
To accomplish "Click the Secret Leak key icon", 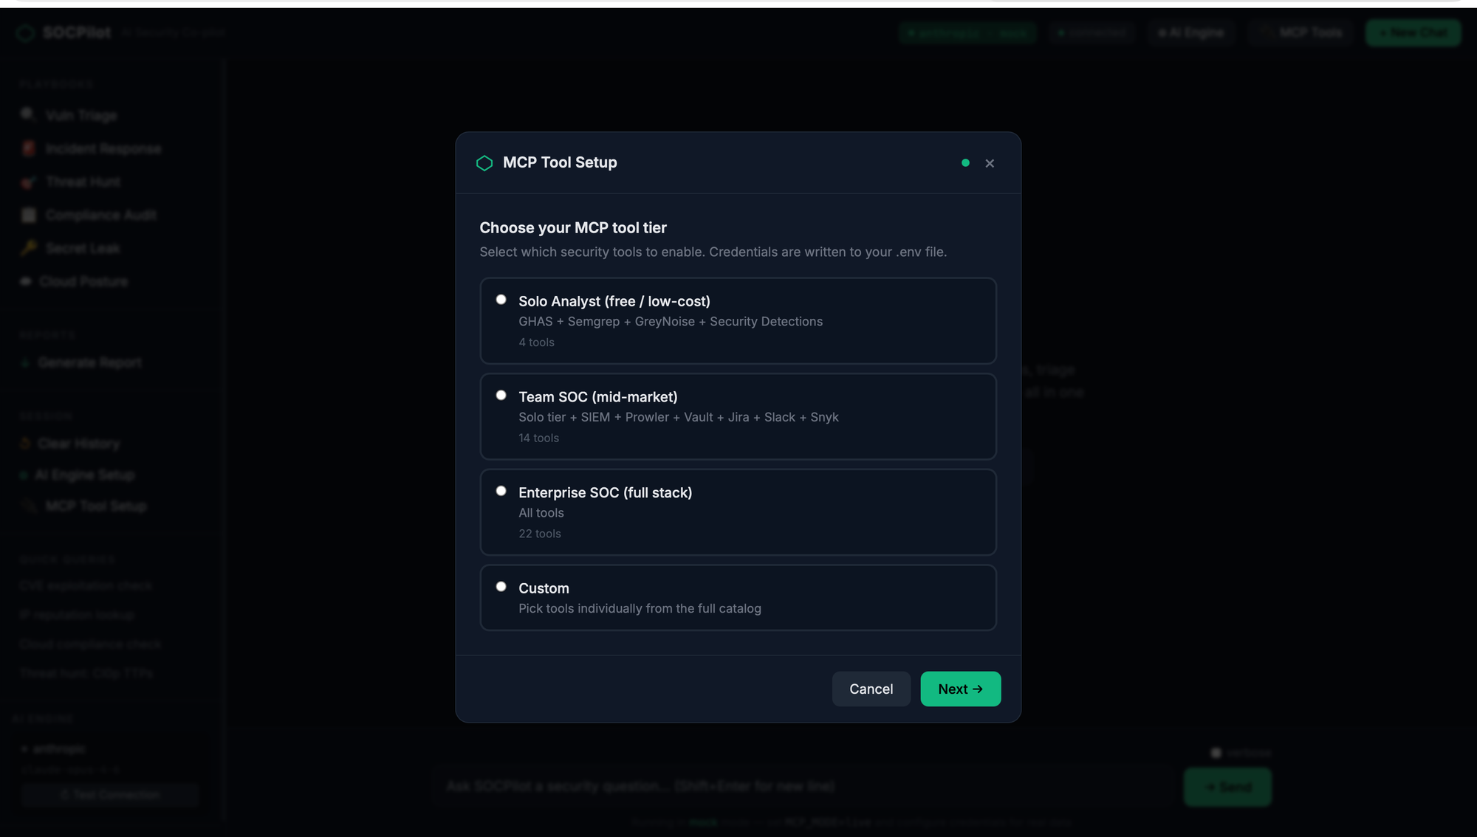I will point(29,248).
